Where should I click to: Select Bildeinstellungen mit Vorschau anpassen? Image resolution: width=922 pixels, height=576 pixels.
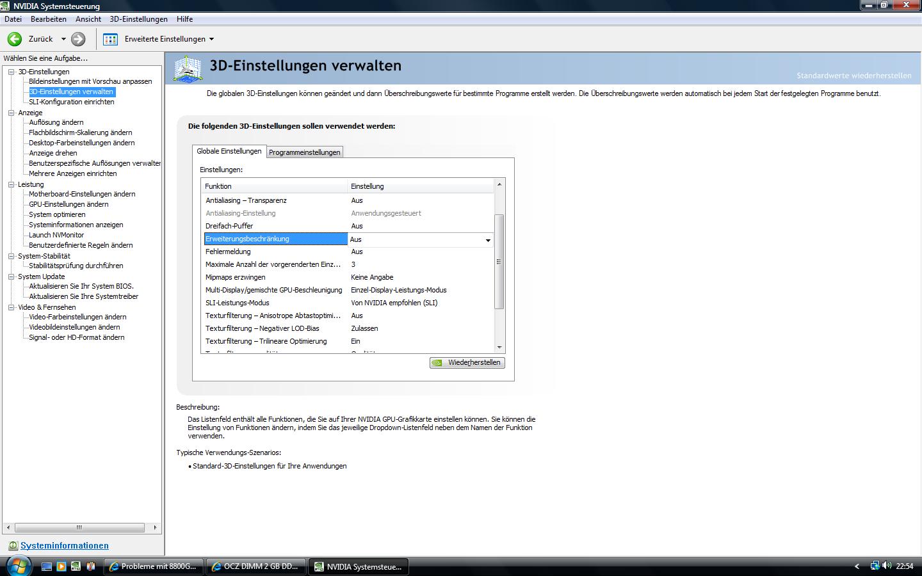pyautogui.click(x=90, y=81)
